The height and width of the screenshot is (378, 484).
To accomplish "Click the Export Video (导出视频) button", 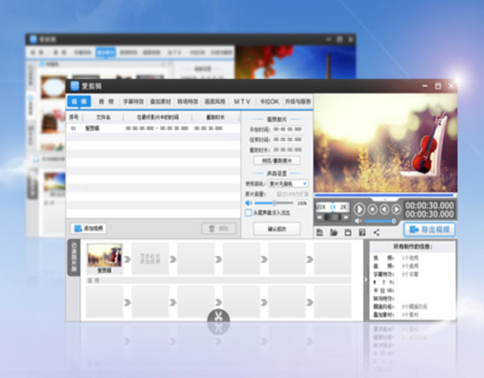I will pos(430,229).
